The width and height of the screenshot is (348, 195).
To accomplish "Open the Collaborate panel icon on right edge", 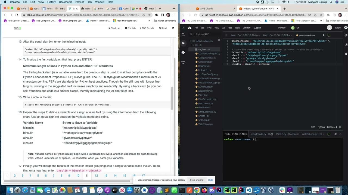I will (x=346, y=35).
